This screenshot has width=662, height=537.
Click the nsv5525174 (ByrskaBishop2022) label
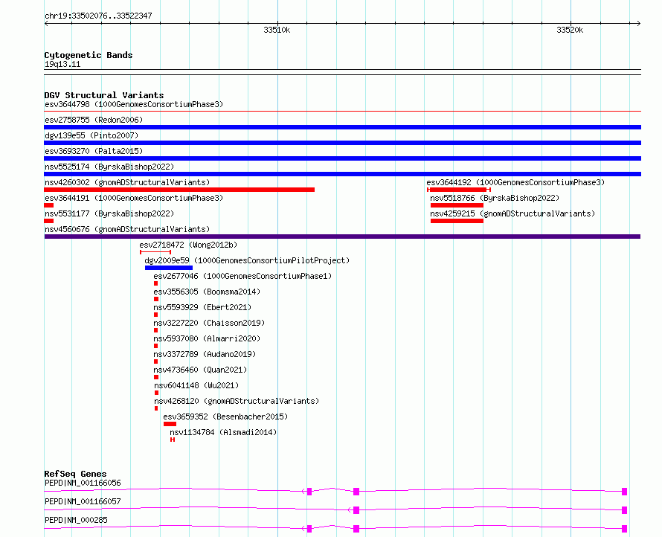pos(109,167)
